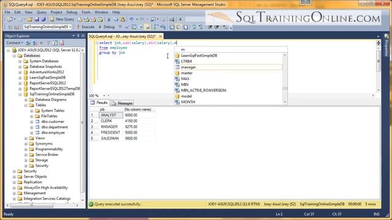
Task: Select the Results tab
Action: tap(99, 103)
